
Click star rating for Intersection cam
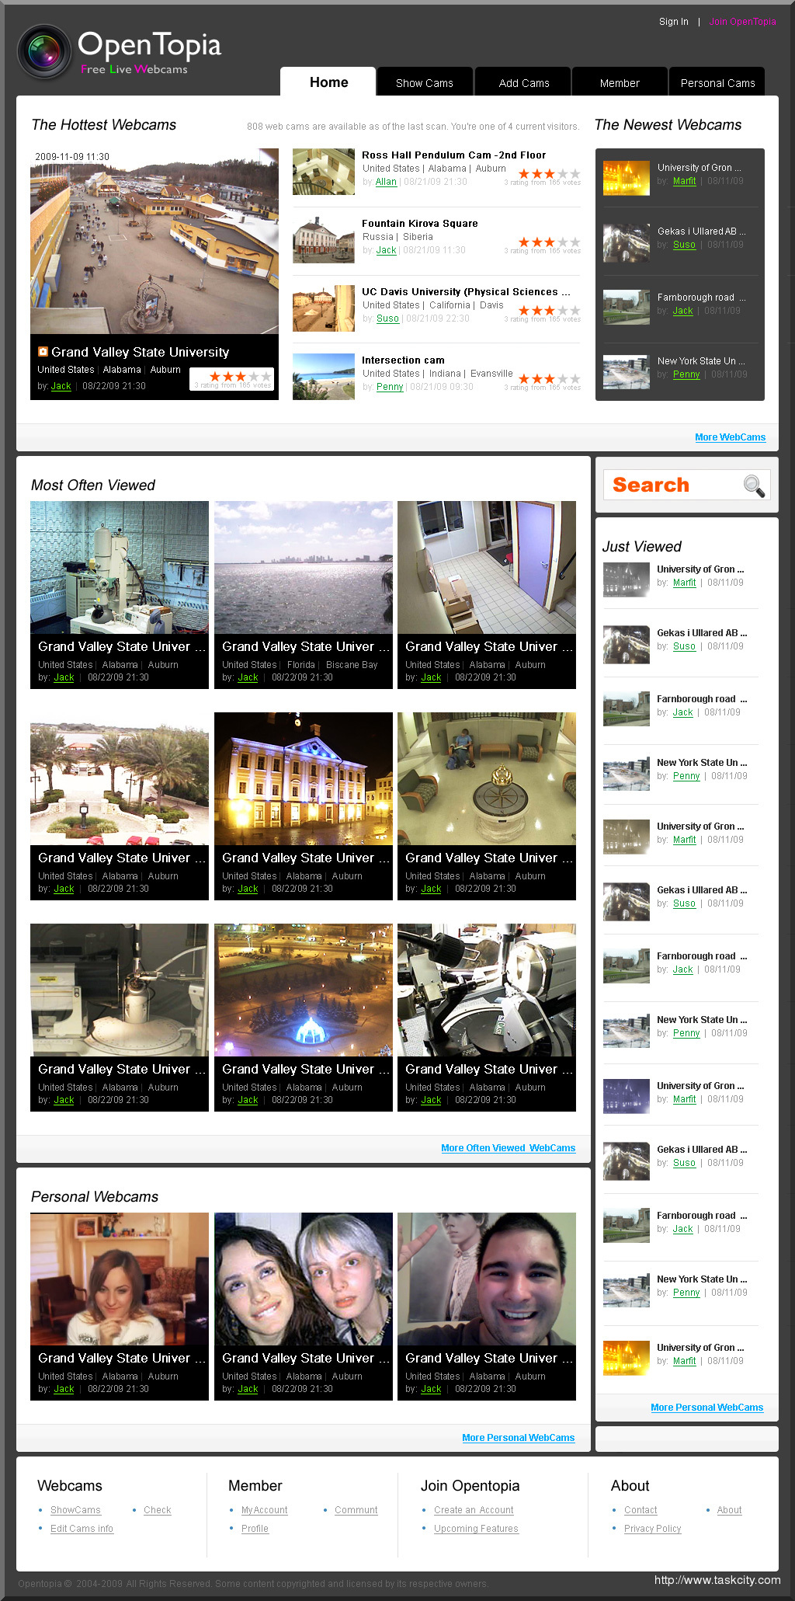(549, 379)
